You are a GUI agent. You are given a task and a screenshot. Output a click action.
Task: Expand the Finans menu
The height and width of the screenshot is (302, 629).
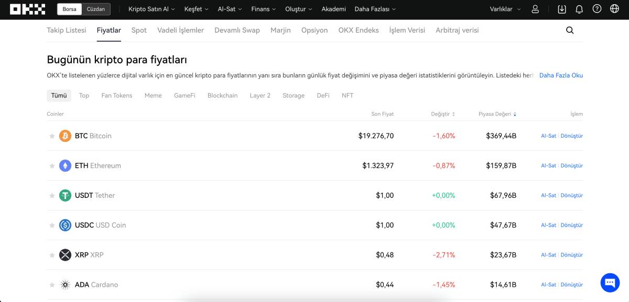(263, 9)
